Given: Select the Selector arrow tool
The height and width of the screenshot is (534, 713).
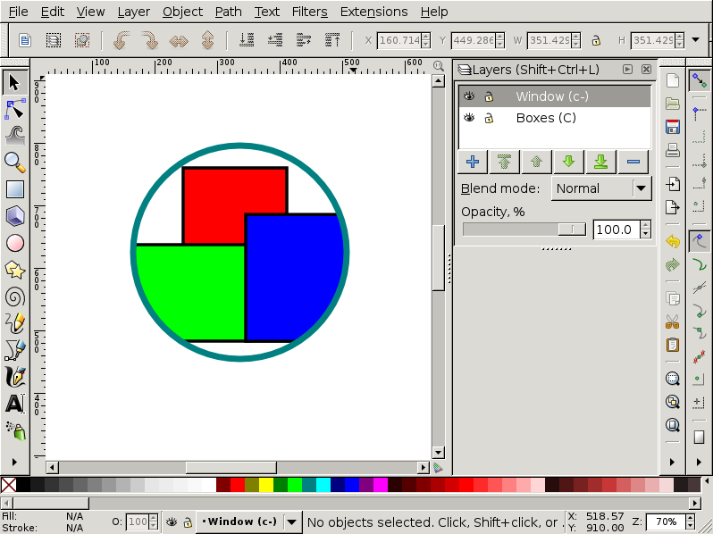Looking at the screenshot, I should 14,83.
